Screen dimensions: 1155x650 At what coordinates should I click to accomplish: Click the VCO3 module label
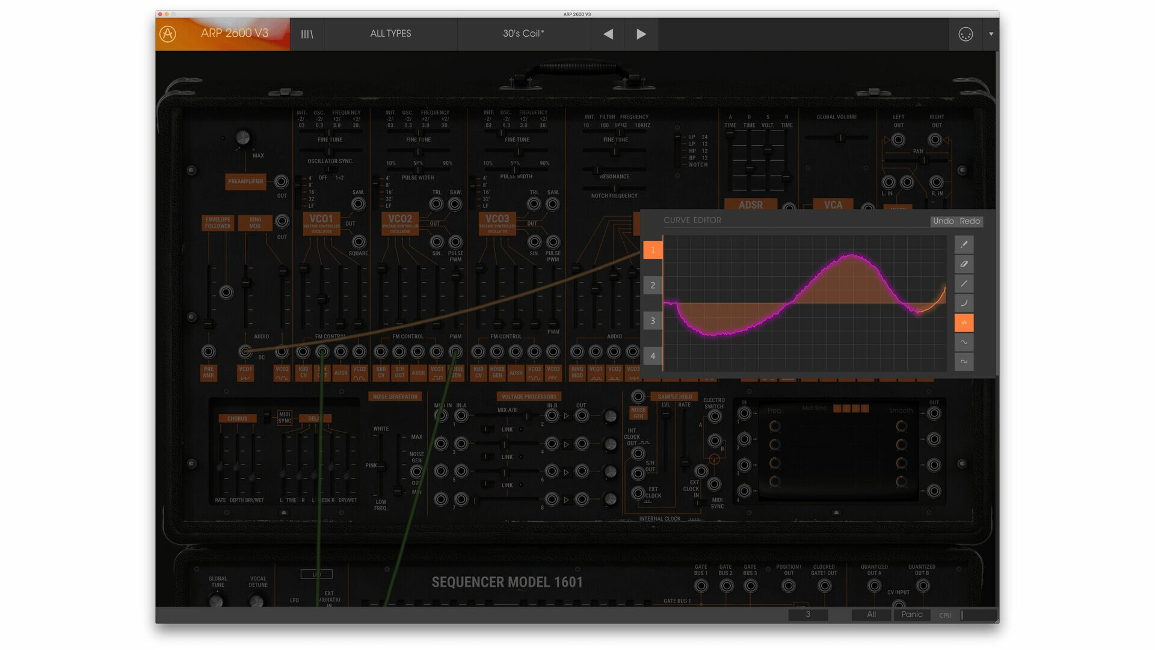pyautogui.click(x=497, y=223)
